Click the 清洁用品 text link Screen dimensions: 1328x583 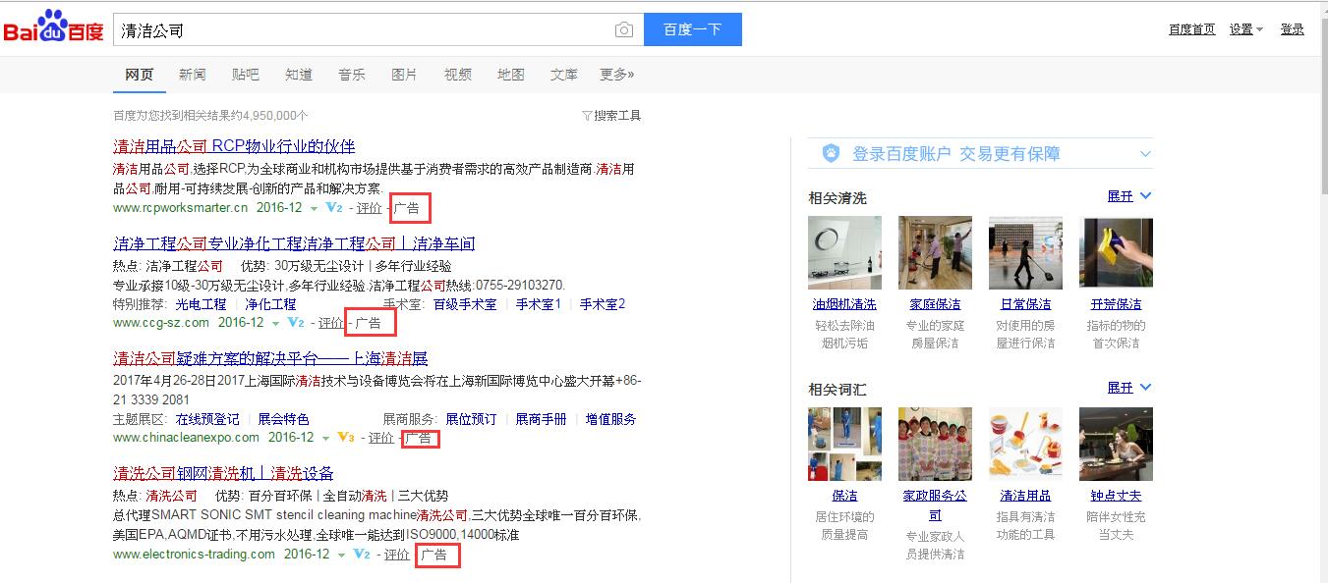1025,496
